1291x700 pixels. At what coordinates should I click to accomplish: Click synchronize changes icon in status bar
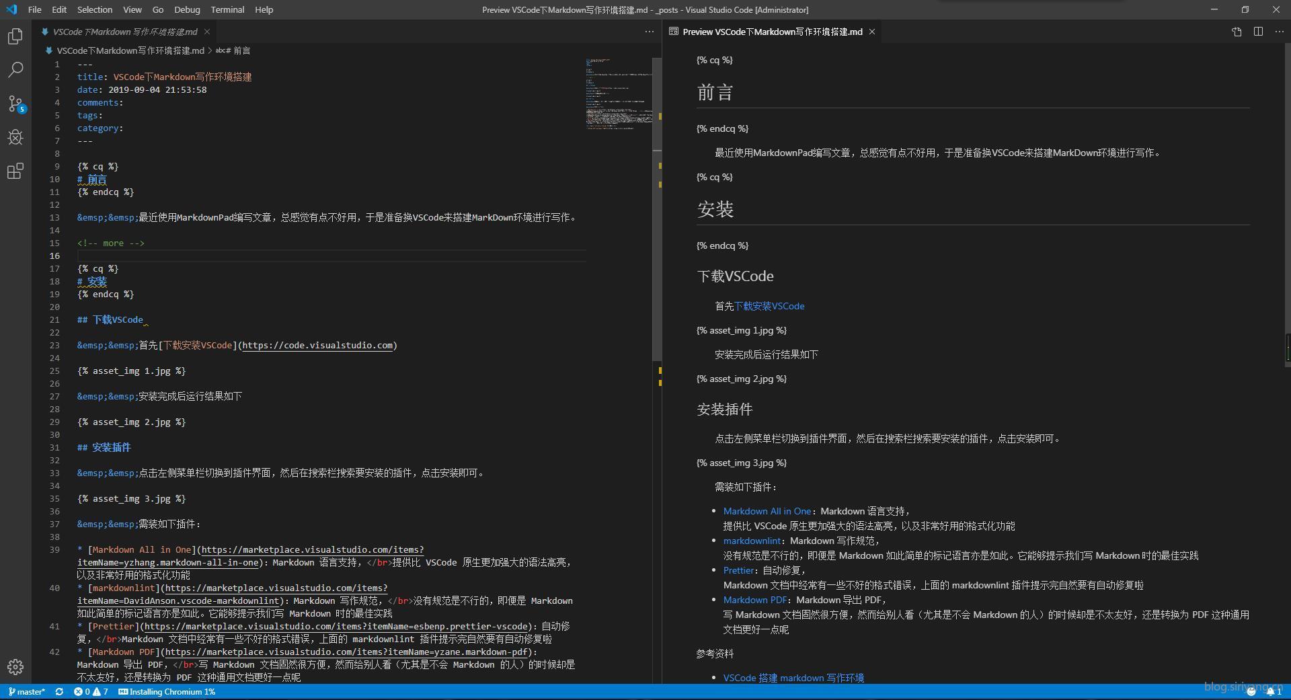pos(59,692)
